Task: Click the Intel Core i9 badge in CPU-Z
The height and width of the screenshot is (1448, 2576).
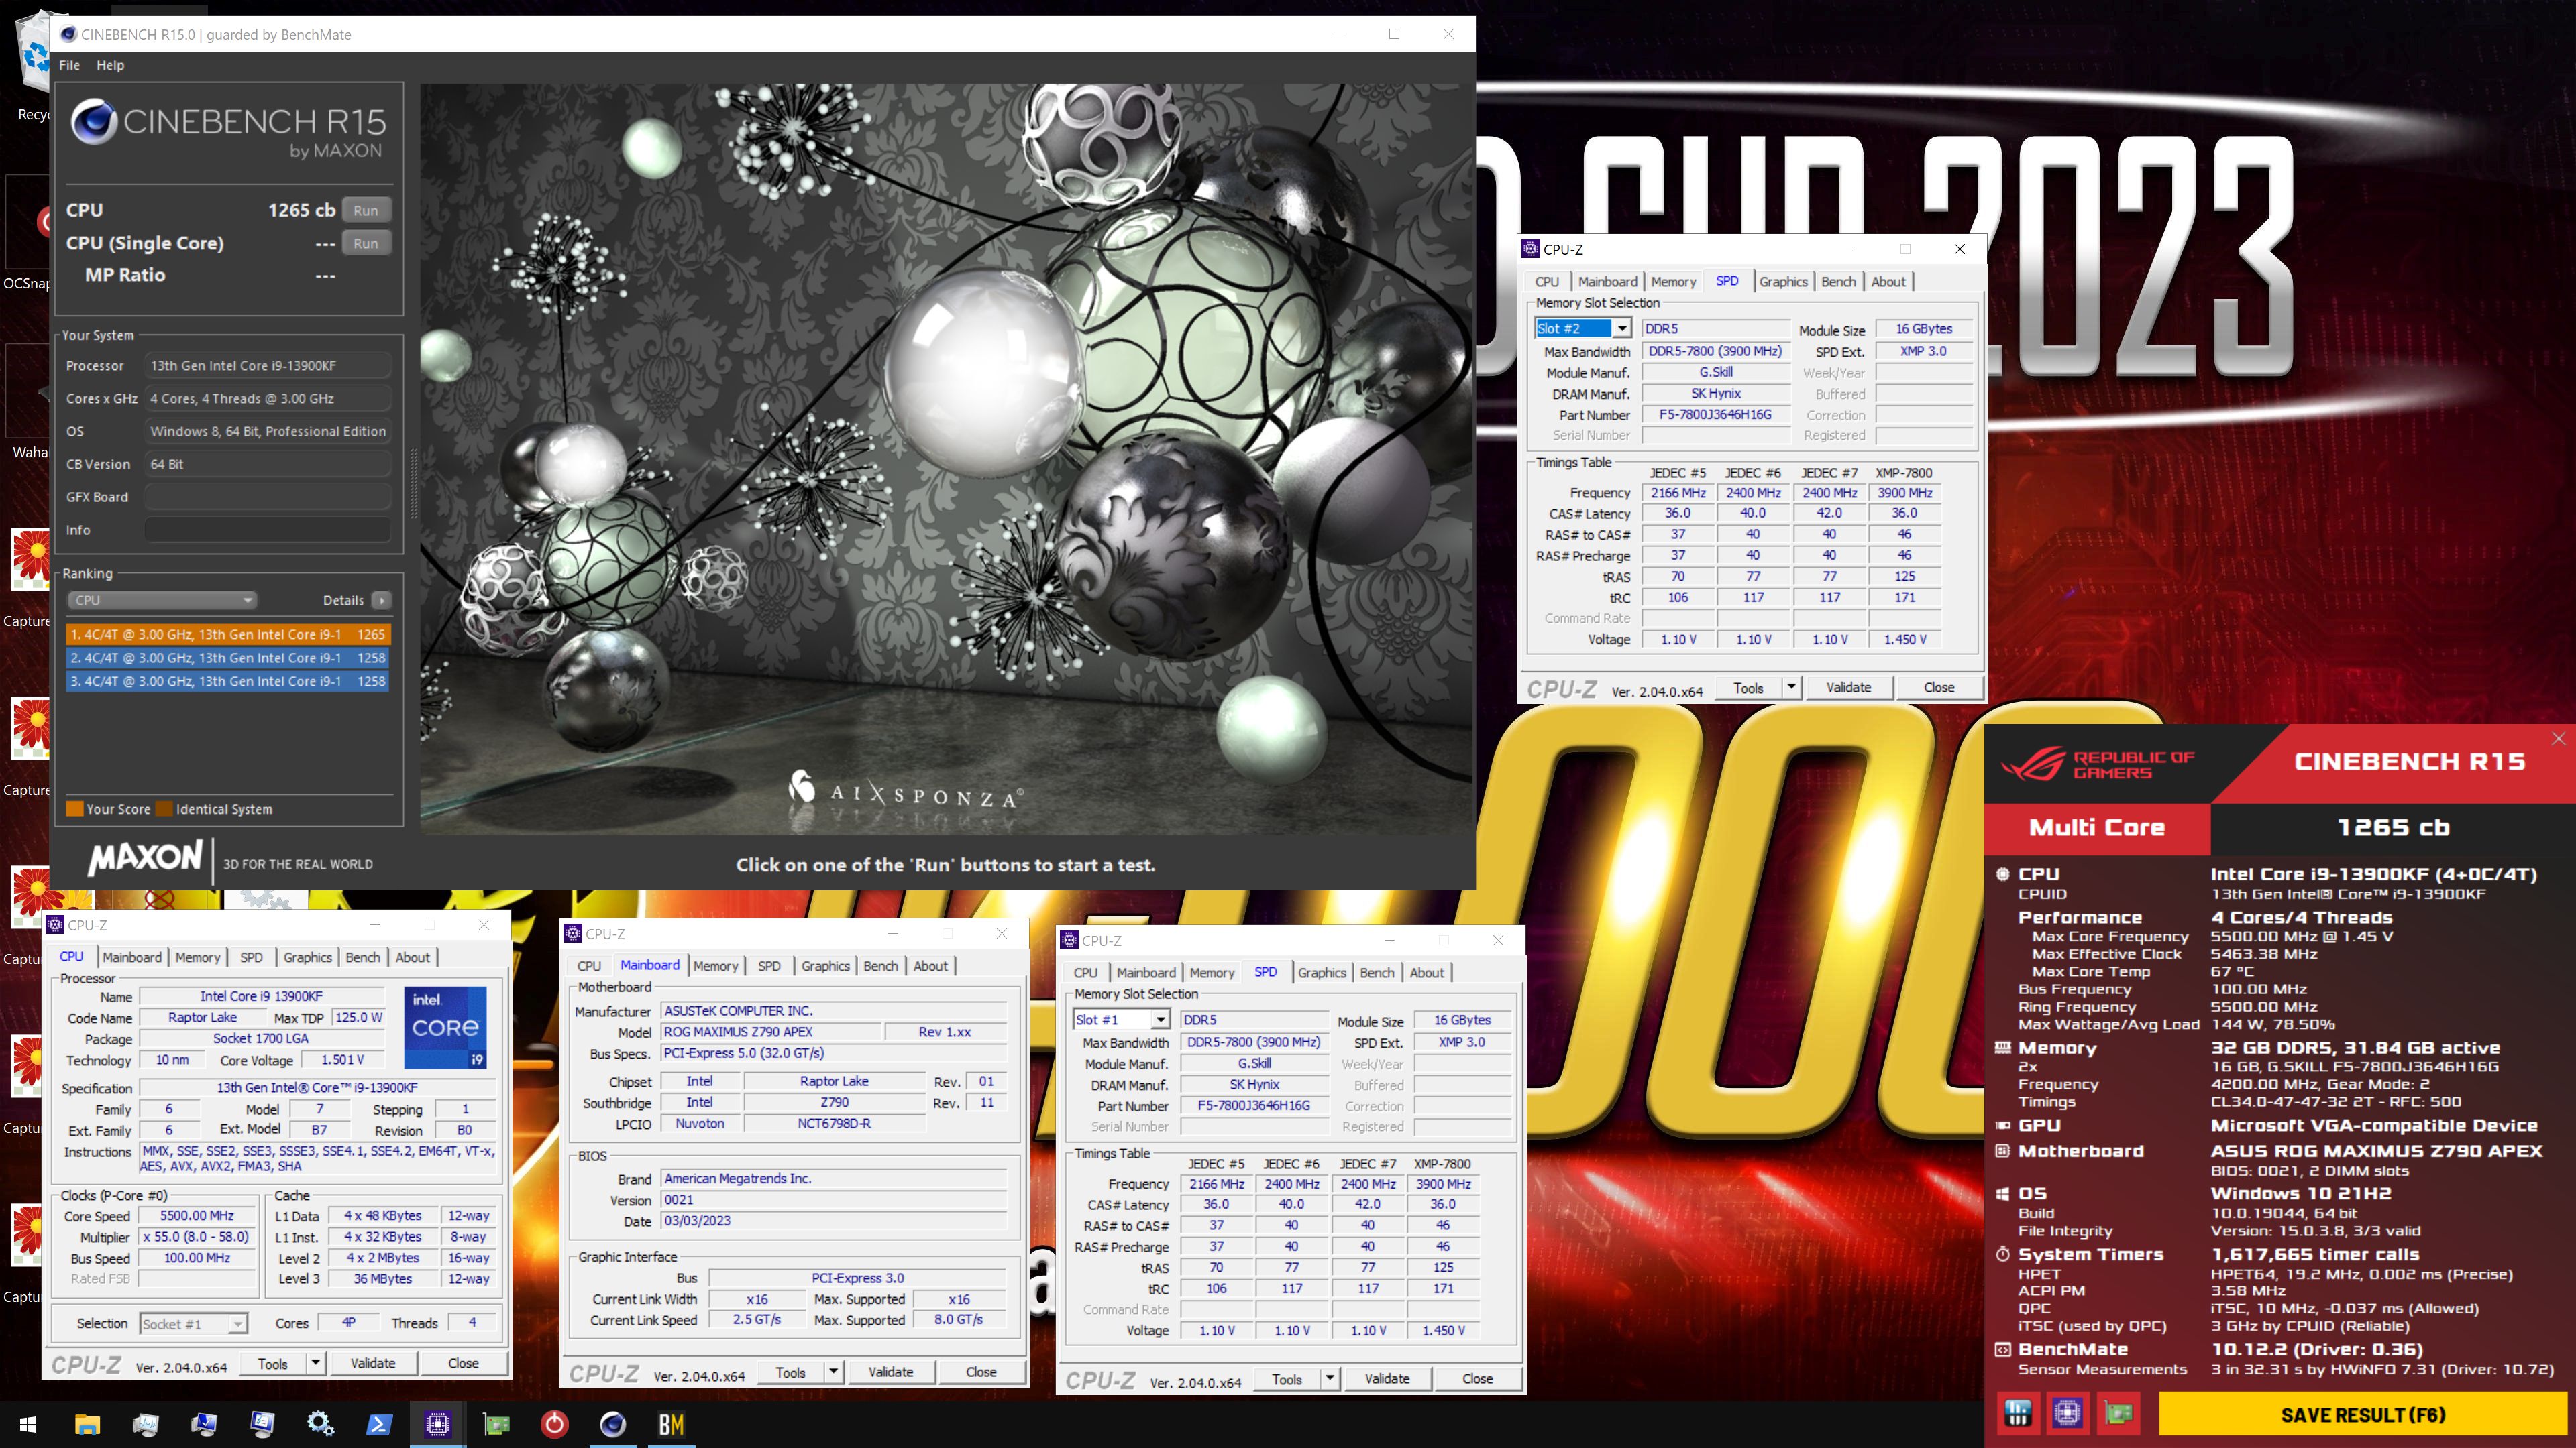Action: 445,1027
